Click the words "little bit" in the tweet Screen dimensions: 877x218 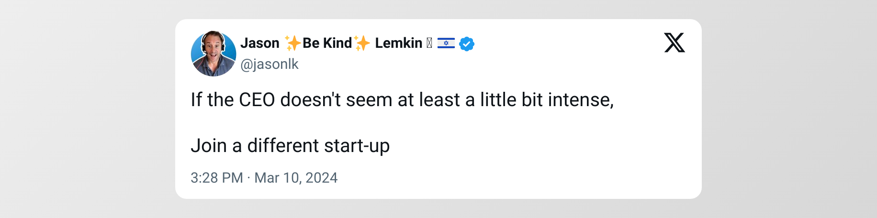(512, 100)
